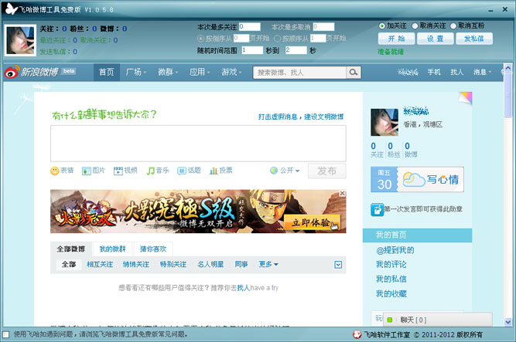Image resolution: width=516 pixels, height=342 pixels.
Task: Click the 发私信 button
Action: (474, 39)
